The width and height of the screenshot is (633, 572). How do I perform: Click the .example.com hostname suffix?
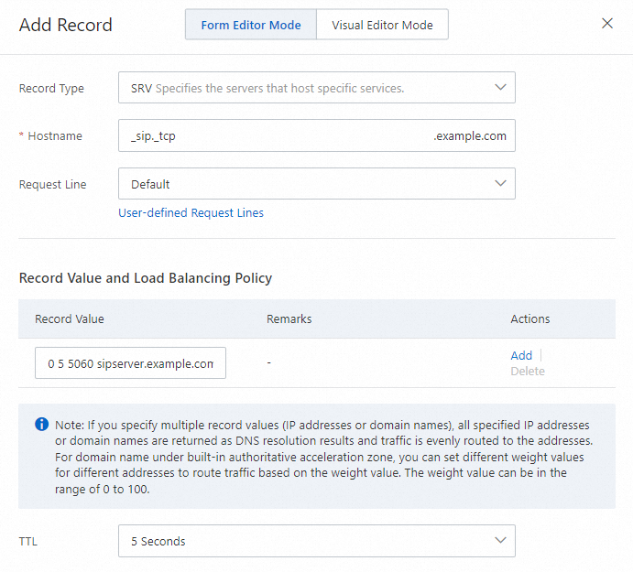470,136
